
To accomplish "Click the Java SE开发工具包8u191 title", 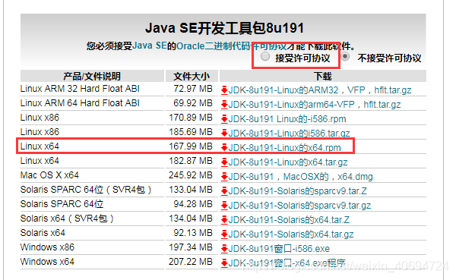I will [224, 28].
